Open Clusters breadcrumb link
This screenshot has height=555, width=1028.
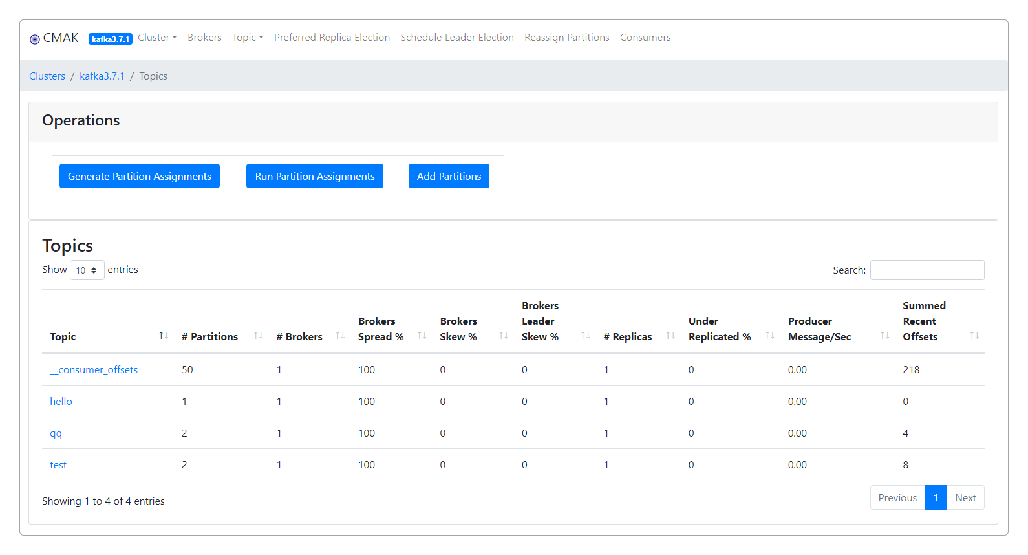click(47, 76)
